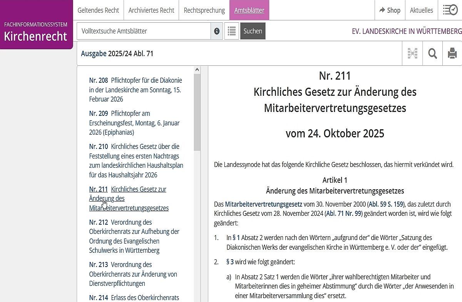The image size is (462, 302).
Task: Switch to Geltendes Recht tab
Action: coord(98,10)
